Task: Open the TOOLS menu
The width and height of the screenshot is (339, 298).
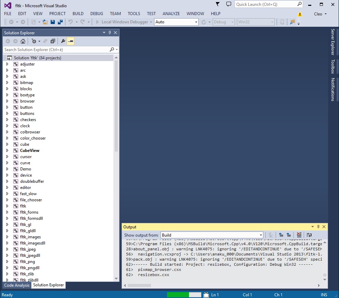Action: pyautogui.click(x=134, y=14)
